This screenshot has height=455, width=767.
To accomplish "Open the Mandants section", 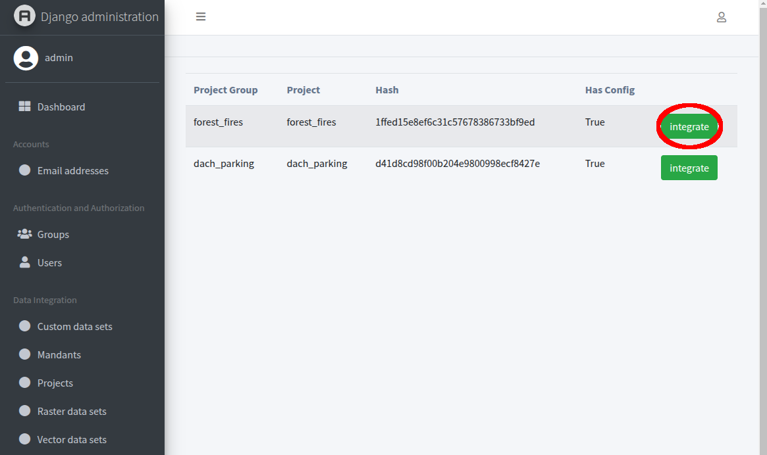I will [x=59, y=355].
